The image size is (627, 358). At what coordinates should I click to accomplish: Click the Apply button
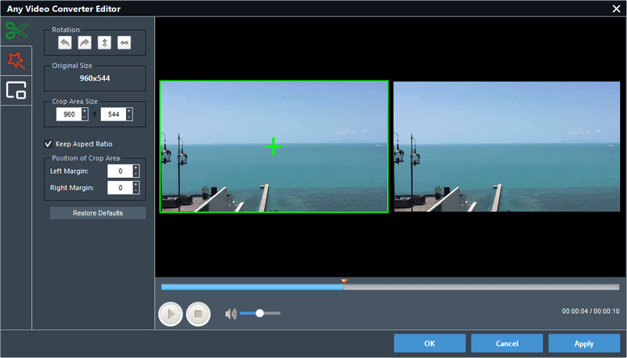(584, 343)
